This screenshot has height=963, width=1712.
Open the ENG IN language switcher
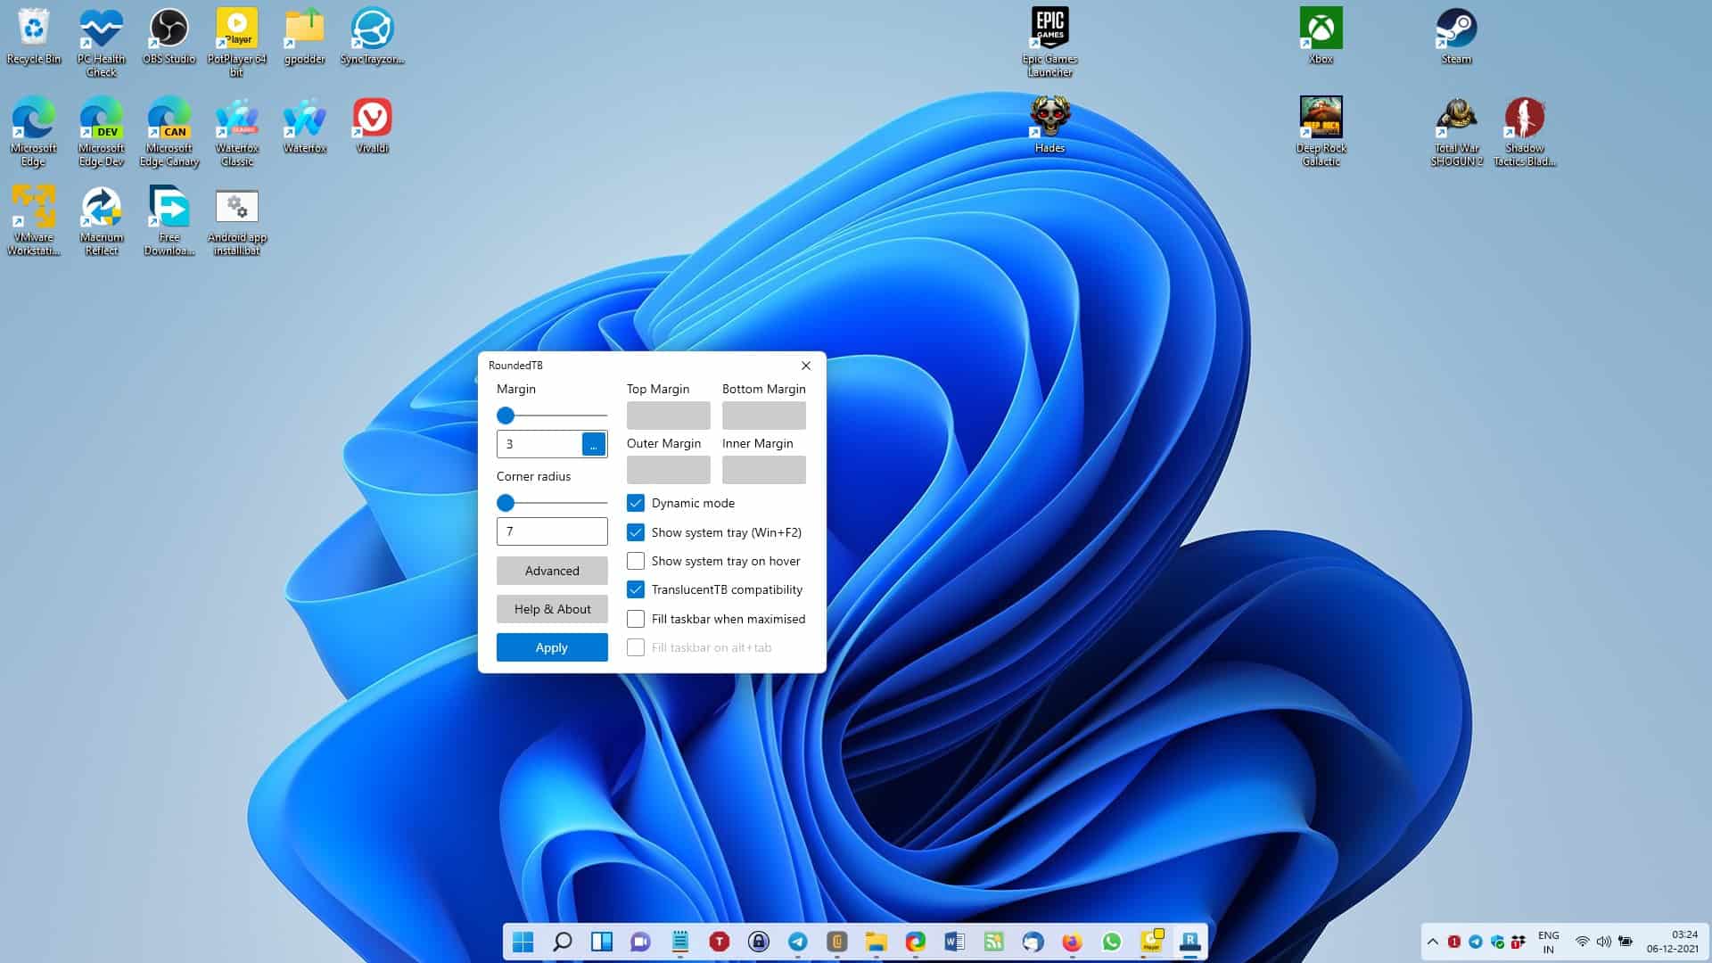tap(1549, 942)
